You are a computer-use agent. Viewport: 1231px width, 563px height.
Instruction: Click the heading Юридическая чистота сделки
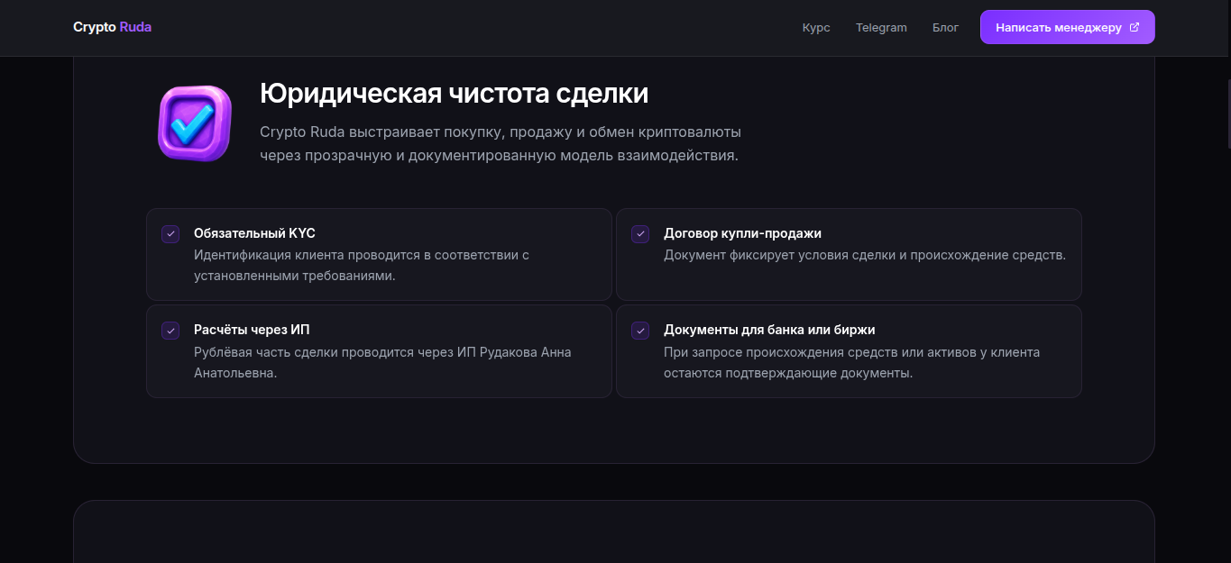point(454,94)
